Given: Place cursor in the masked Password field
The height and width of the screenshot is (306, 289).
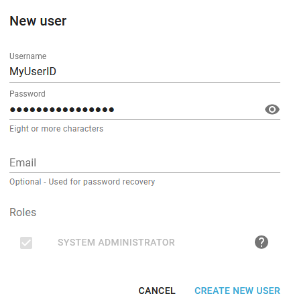Looking at the screenshot, I should (x=136, y=109).
